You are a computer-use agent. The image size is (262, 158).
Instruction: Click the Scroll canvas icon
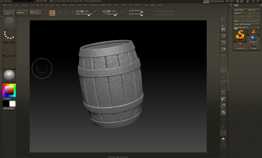point(223,29)
